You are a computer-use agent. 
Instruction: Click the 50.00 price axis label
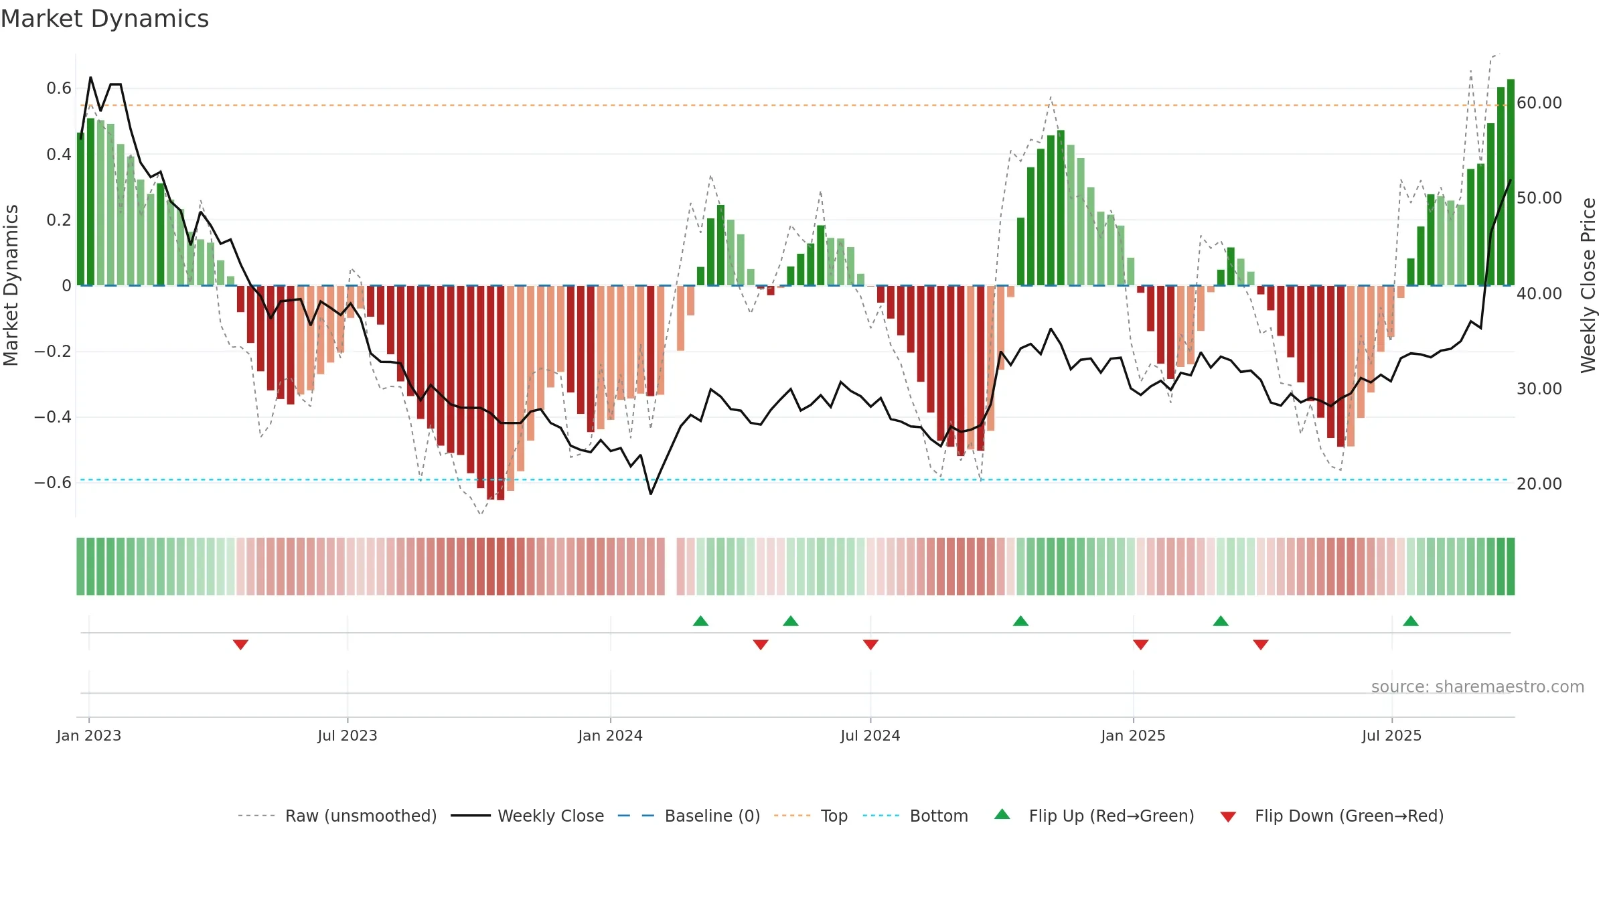(1539, 198)
